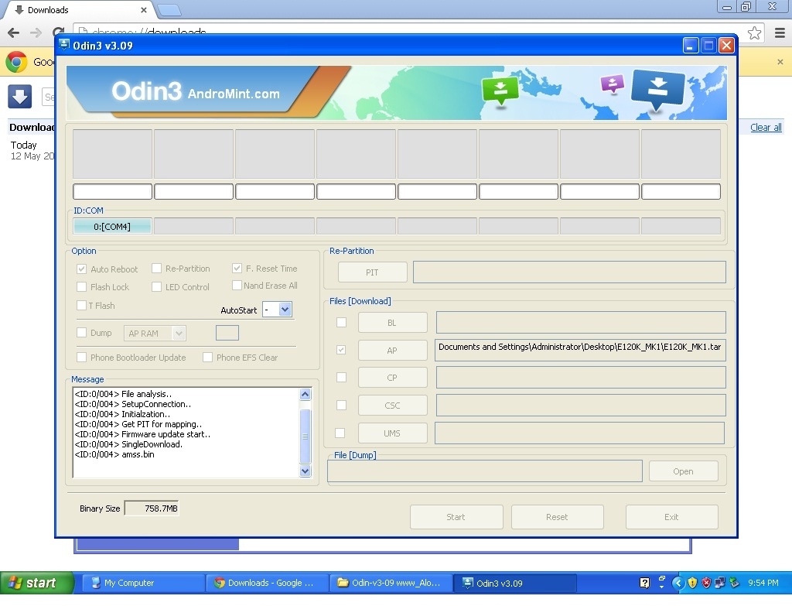Viewport: 792px width, 606px height.
Task: Tick the UMS file checkbox
Action: [340, 433]
